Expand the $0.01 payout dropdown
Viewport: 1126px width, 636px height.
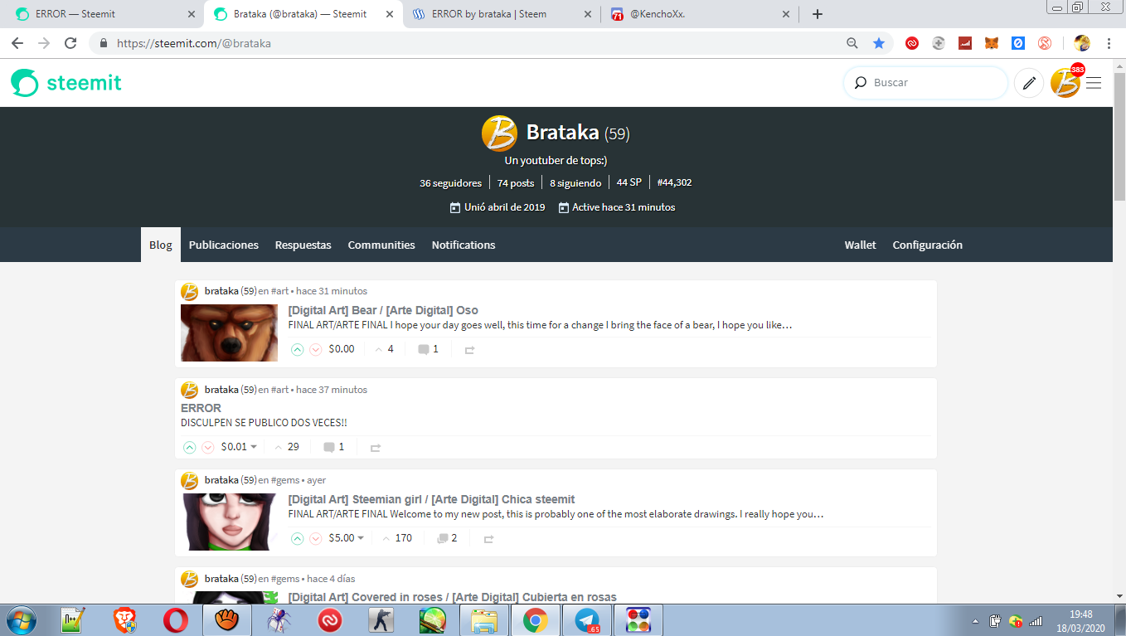pos(239,447)
